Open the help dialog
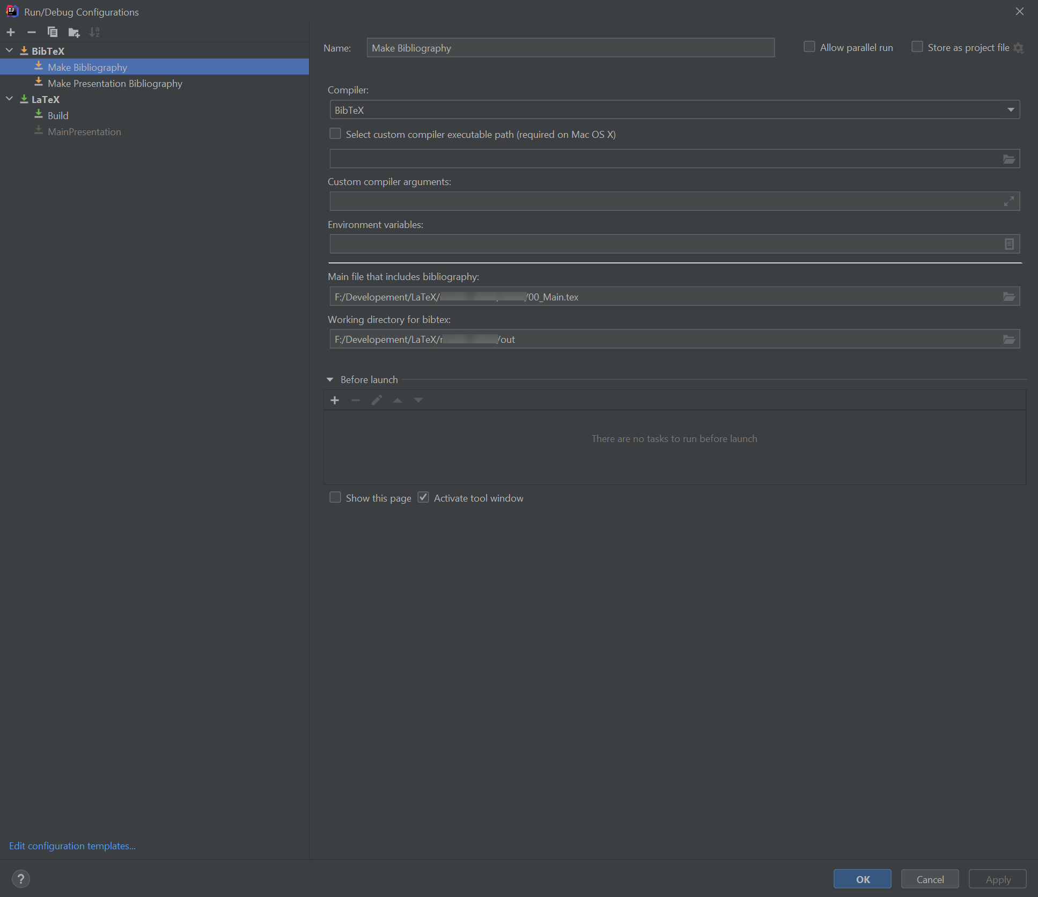1038x897 pixels. tap(21, 879)
